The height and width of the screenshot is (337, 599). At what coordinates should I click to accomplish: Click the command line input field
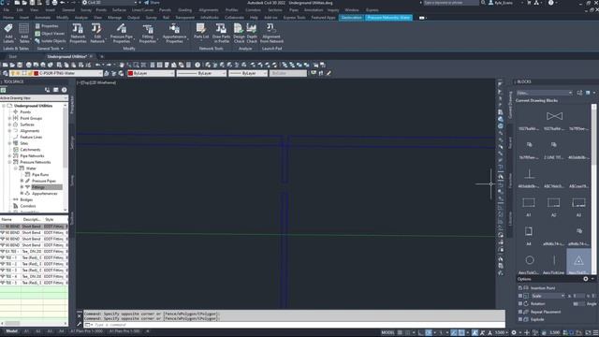(x=294, y=325)
